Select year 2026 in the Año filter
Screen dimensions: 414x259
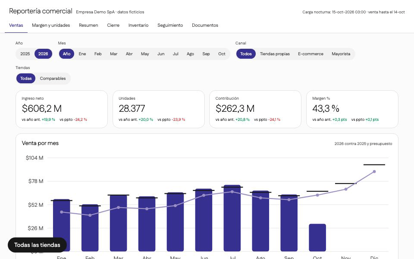pos(43,54)
